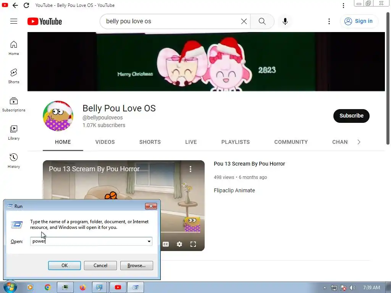The height and width of the screenshot is (293, 391).
Task: Click the '1.07K subscribers' text
Action: click(104, 125)
